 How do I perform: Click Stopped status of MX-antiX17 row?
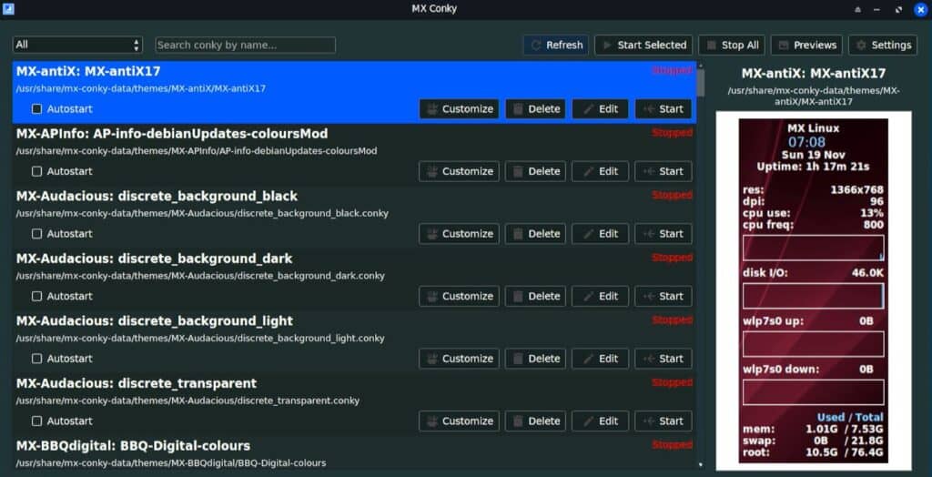pyautogui.click(x=673, y=71)
